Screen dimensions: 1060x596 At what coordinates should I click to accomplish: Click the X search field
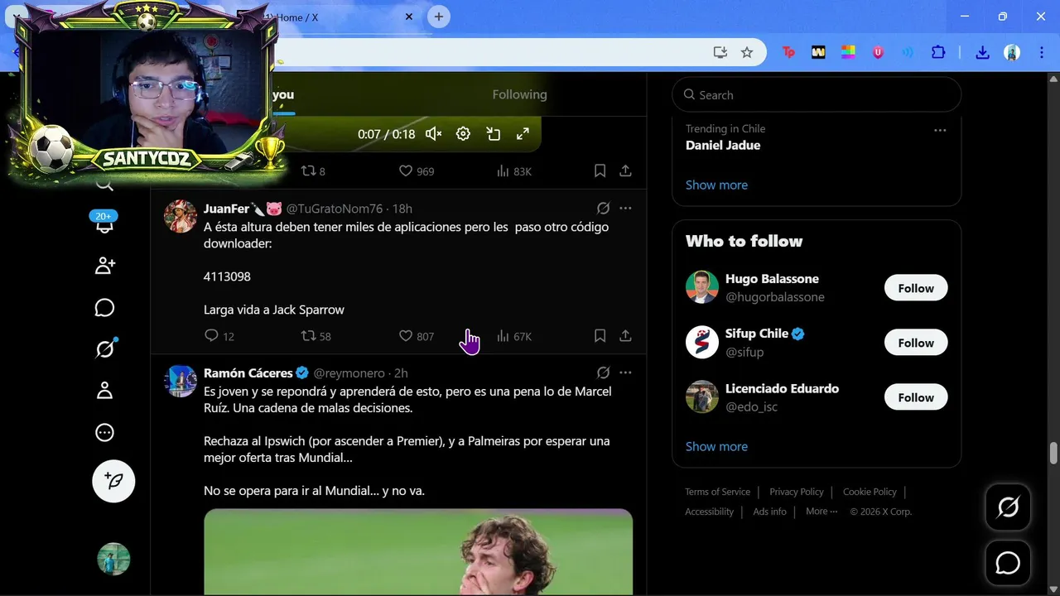[817, 94]
